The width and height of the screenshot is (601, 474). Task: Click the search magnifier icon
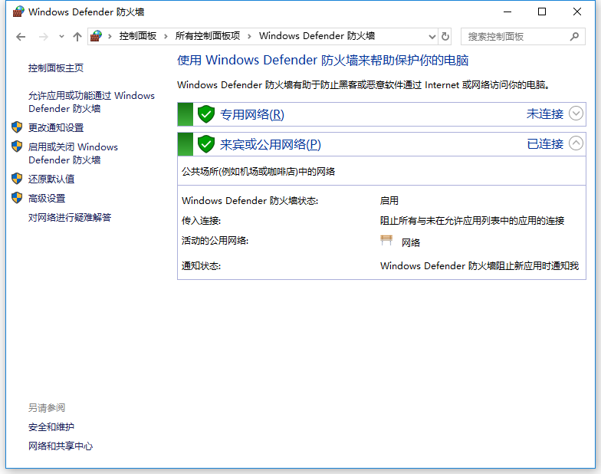574,37
